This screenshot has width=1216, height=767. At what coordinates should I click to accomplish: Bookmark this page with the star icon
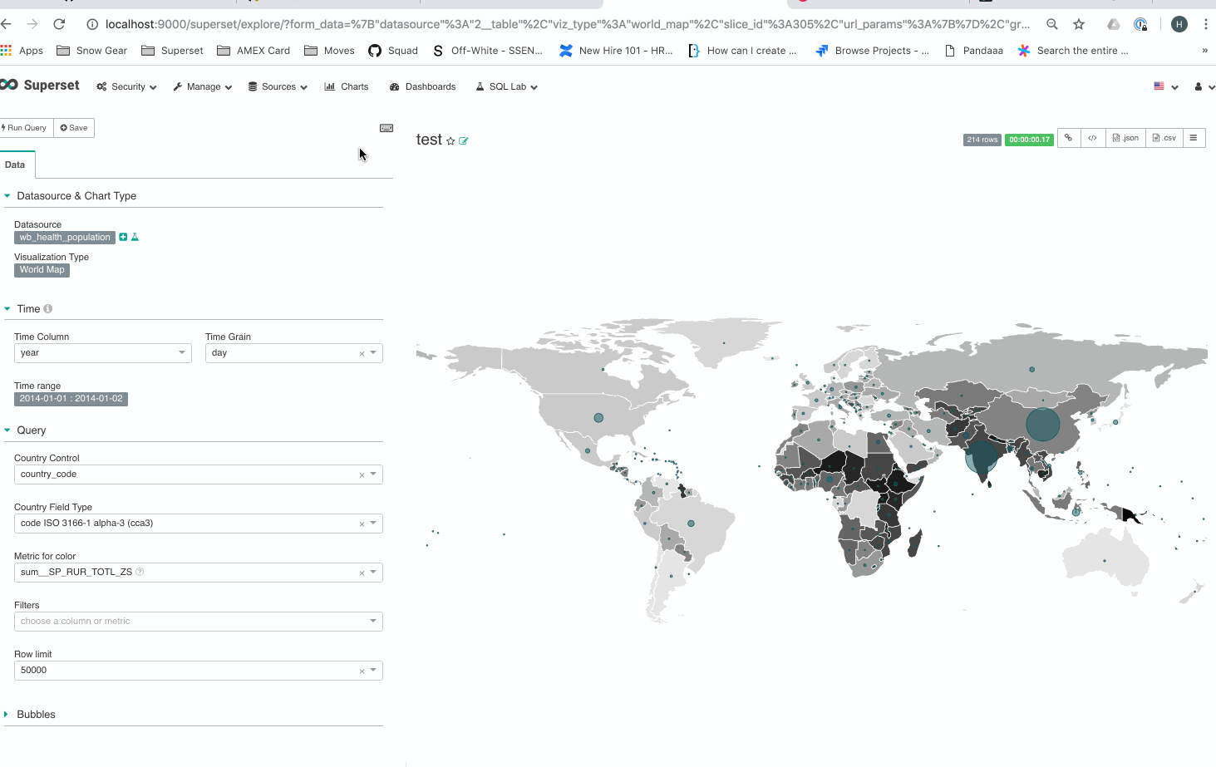[x=1079, y=24]
